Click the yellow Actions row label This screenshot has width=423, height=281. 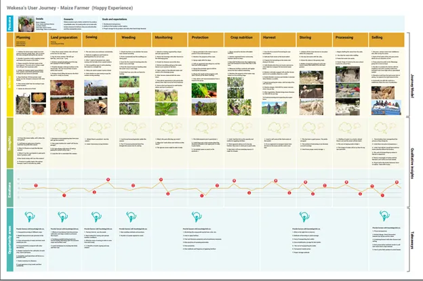click(x=10, y=82)
